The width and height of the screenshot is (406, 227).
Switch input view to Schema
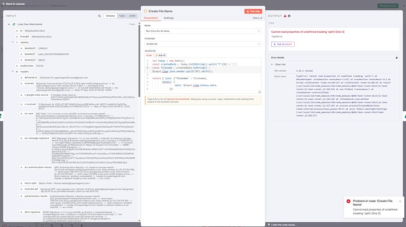point(110,16)
